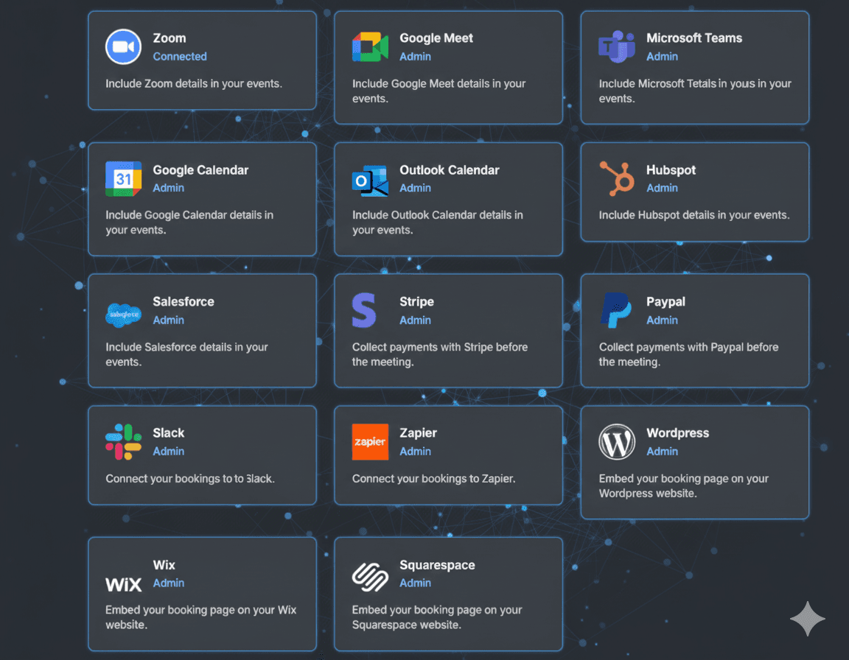Click Admin under Hubspot
The image size is (849, 660).
click(x=662, y=188)
